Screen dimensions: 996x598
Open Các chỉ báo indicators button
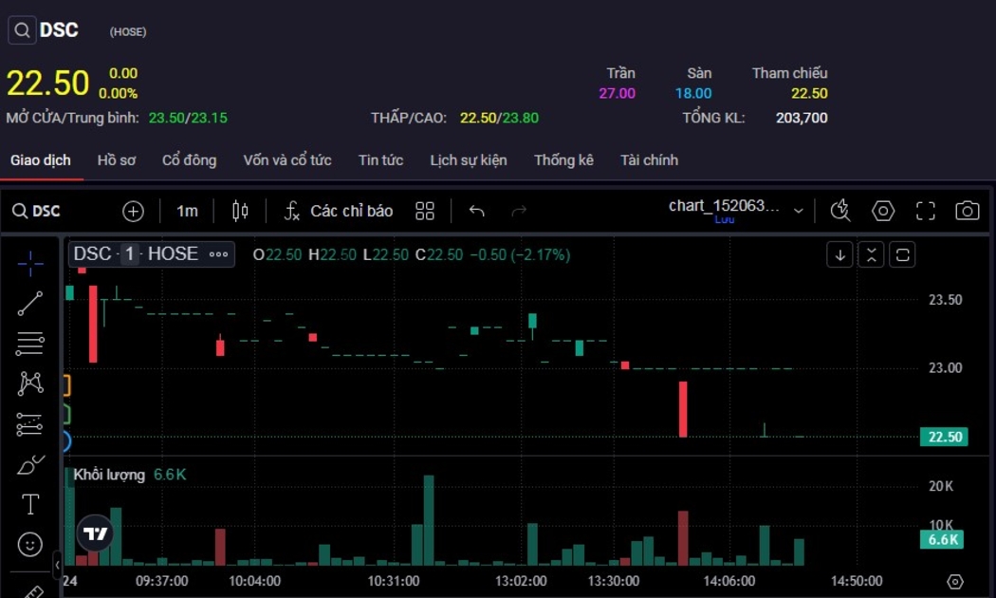[x=339, y=211]
